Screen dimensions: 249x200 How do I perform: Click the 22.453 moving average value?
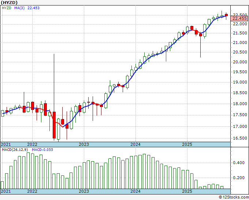pyautogui.click(x=34, y=8)
